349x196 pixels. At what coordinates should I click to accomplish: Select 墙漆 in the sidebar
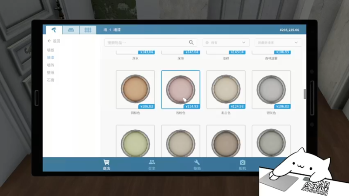point(51,57)
